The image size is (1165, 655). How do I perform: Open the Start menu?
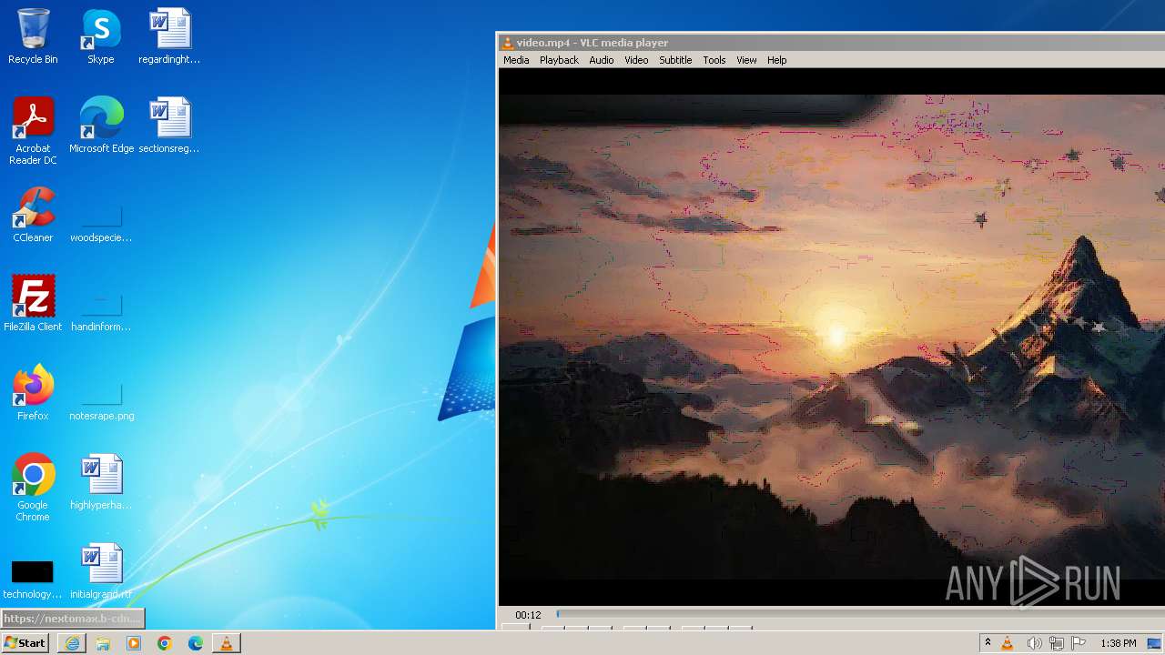coord(25,643)
